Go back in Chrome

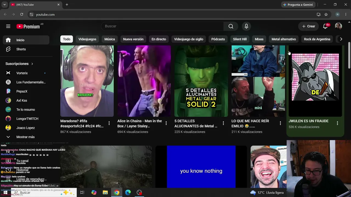(x=5, y=15)
